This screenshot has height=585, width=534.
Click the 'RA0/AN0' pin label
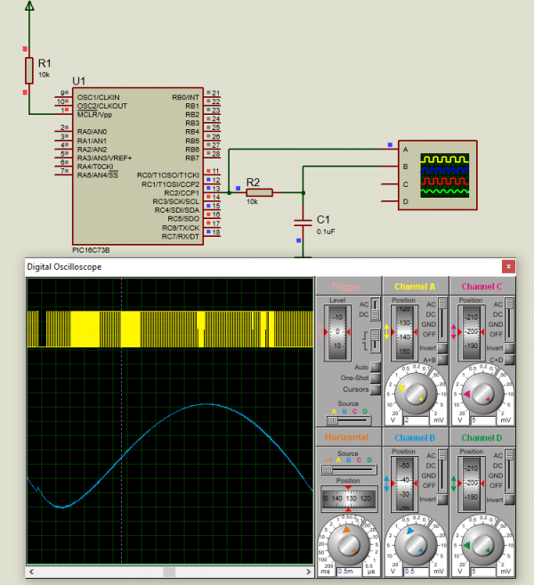(x=92, y=132)
